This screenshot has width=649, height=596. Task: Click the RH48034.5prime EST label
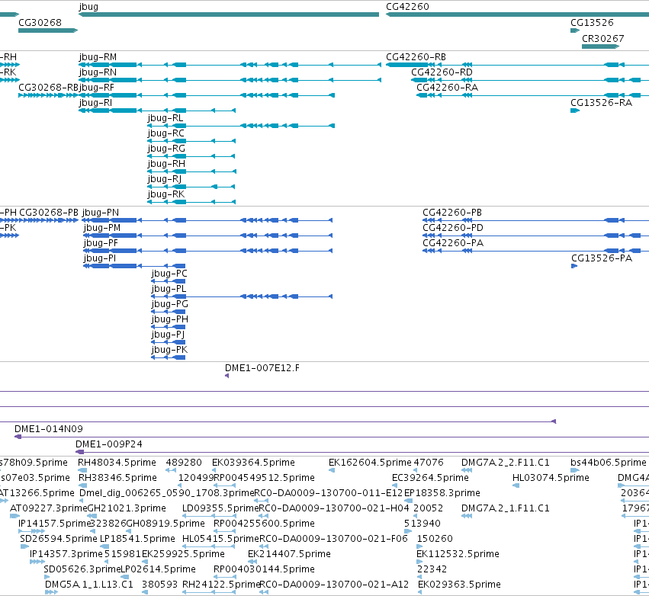117,463
